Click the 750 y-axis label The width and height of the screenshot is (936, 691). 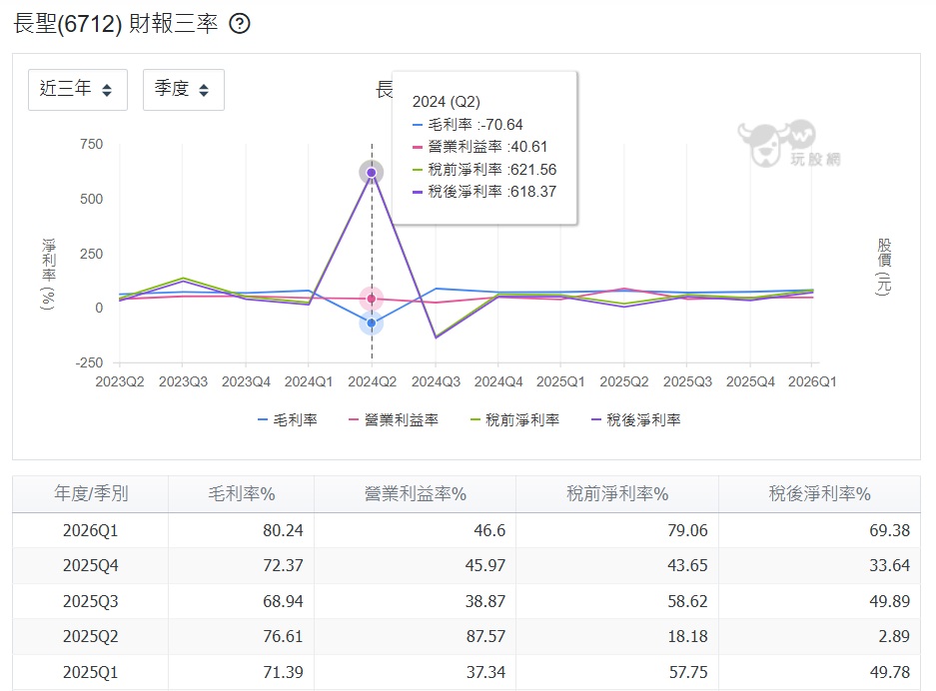point(91,145)
